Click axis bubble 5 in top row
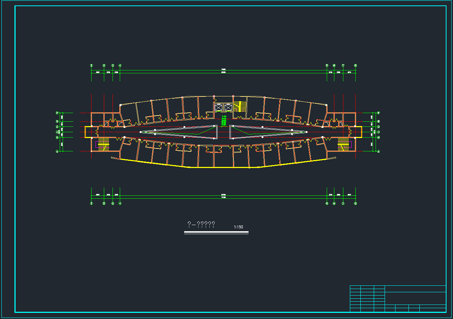 [327, 65]
